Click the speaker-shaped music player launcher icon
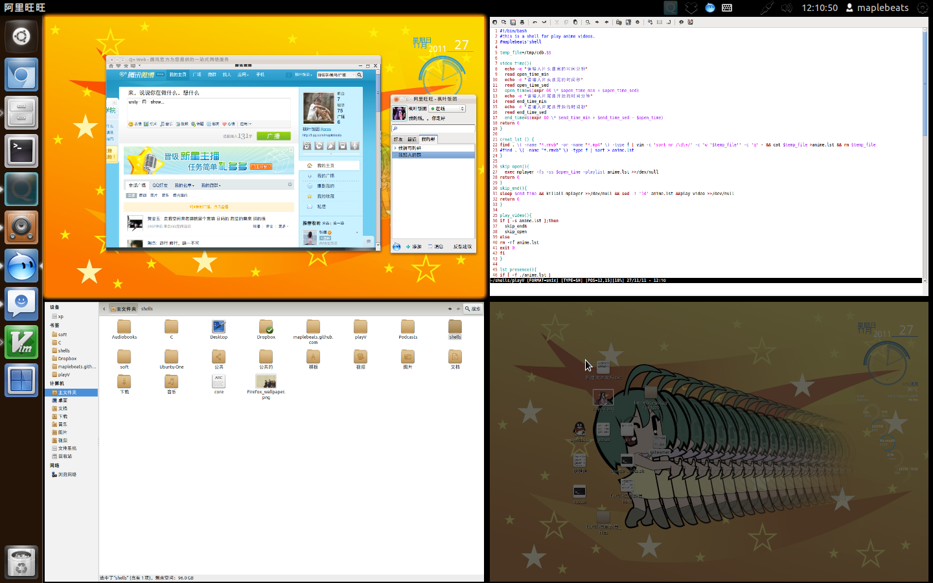 tap(21, 227)
